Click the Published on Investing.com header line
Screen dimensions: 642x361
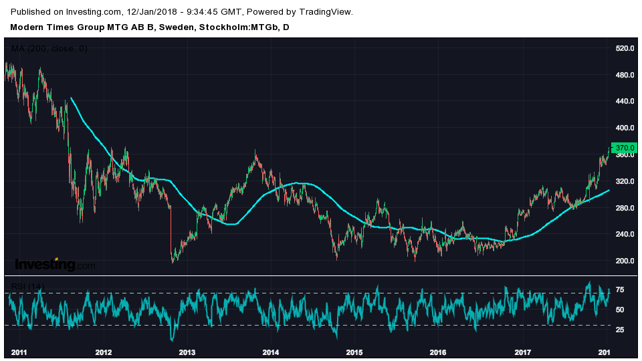pyautogui.click(x=181, y=12)
